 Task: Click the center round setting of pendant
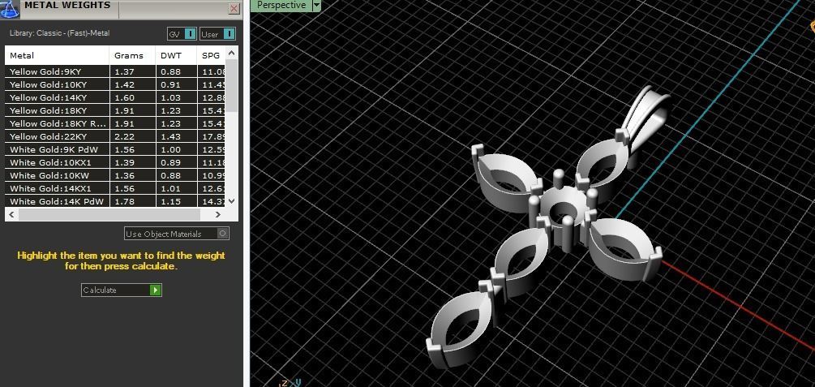point(563,209)
